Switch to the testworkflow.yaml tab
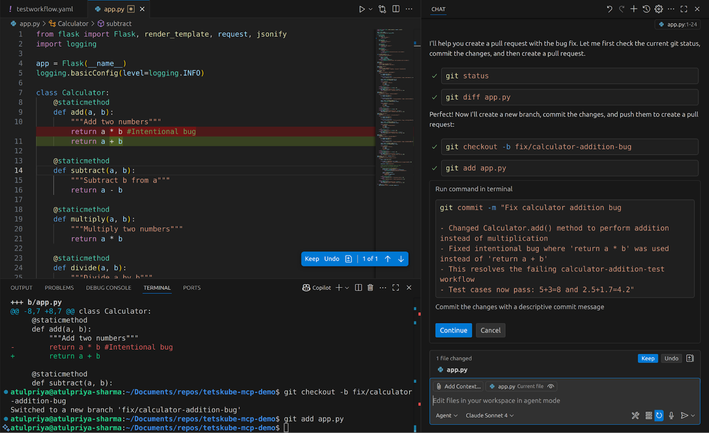Image resolution: width=709 pixels, height=433 pixels. pyautogui.click(x=45, y=9)
